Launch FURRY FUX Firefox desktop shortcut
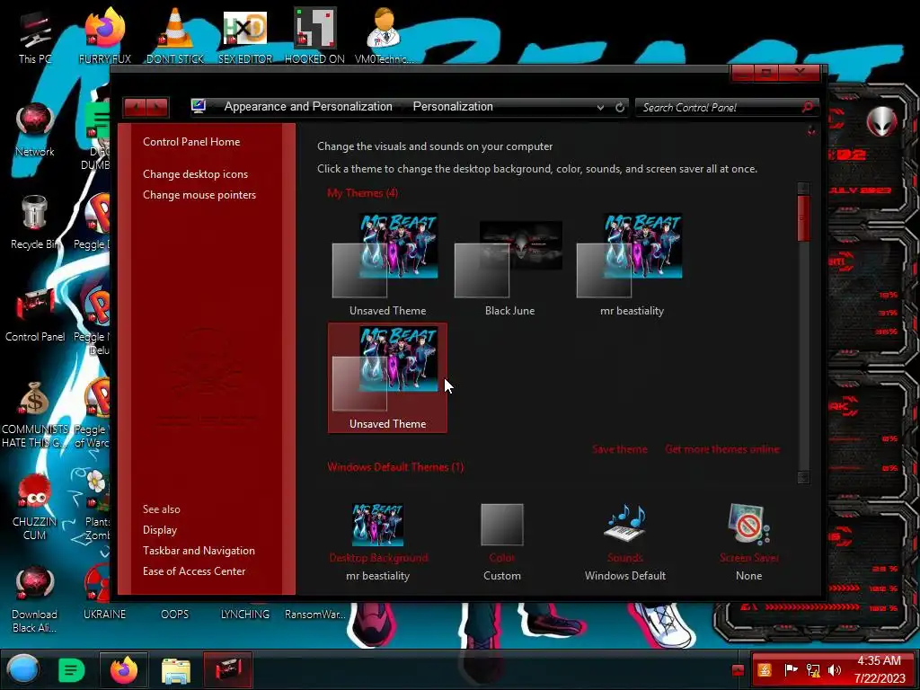 (104, 38)
